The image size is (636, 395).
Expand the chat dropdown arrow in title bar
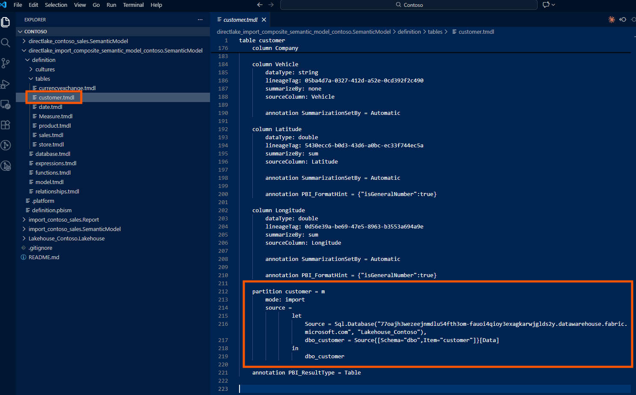pyautogui.click(x=553, y=5)
